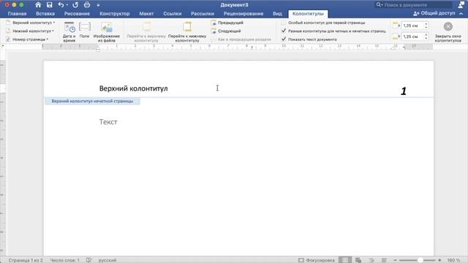Open the Вид tab

[277, 14]
